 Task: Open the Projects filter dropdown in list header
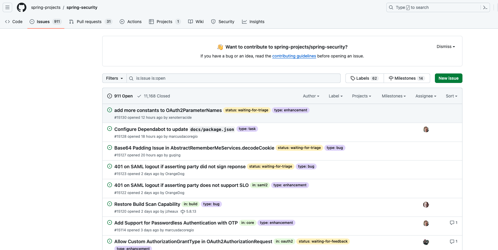click(x=361, y=96)
